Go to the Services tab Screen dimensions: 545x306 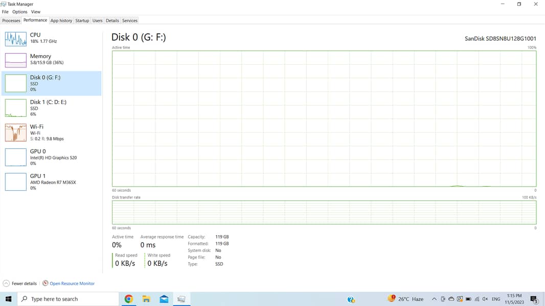pos(130,20)
